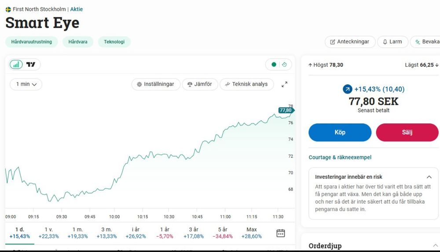440x252 pixels.
Task: Switch to the TradingView chart mode
Action: (31, 65)
